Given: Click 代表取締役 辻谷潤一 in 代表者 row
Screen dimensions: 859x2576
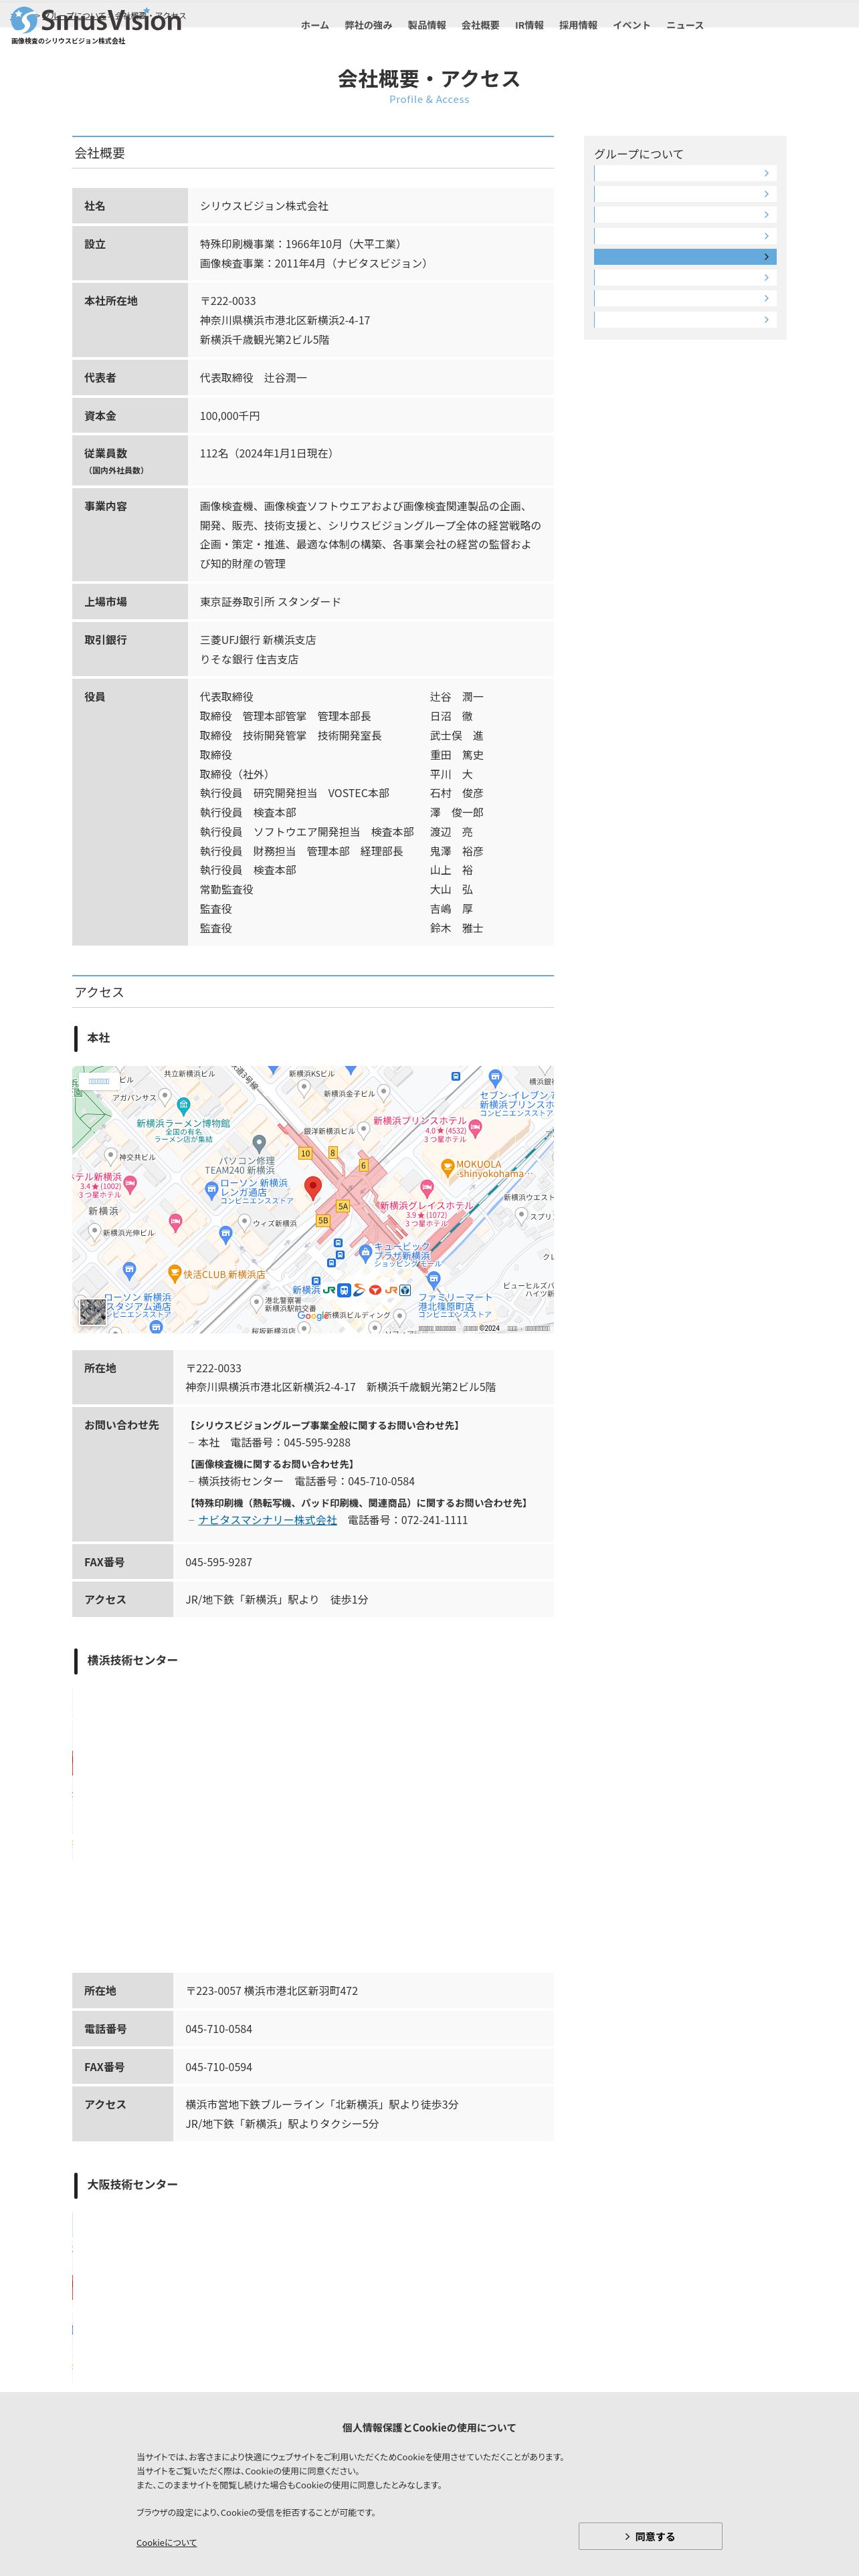Looking at the screenshot, I should pyautogui.click(x=254, y=378).
